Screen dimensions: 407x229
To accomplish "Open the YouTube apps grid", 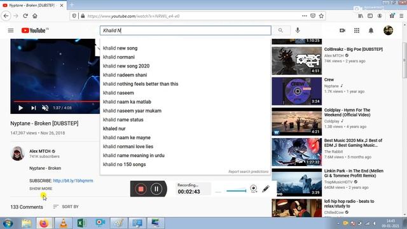I will pyautogui.click(x=357, y=31).
